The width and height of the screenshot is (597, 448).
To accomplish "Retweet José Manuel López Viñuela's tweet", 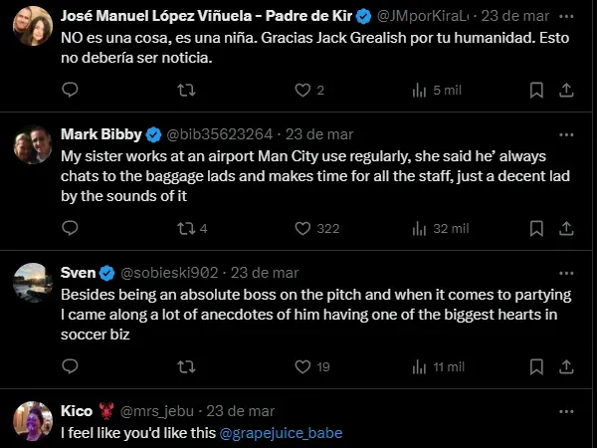I will coord(185,90).
